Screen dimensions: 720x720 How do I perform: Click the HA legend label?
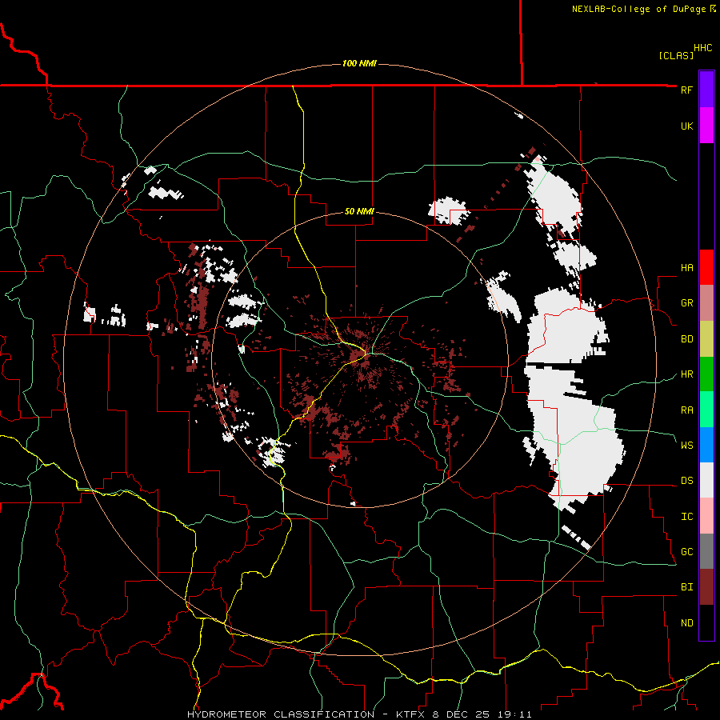686,267
